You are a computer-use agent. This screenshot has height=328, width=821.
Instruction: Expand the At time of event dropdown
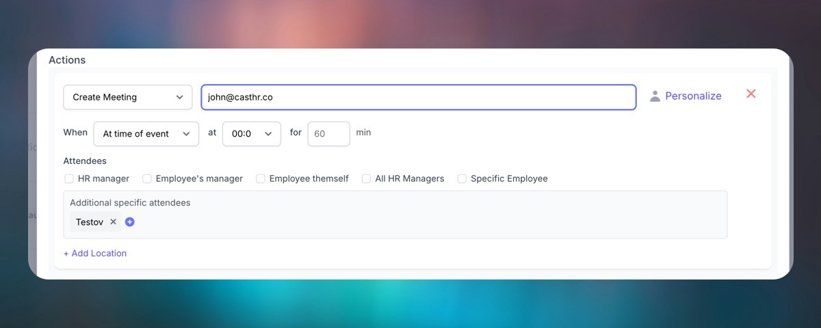click(146, 134)
